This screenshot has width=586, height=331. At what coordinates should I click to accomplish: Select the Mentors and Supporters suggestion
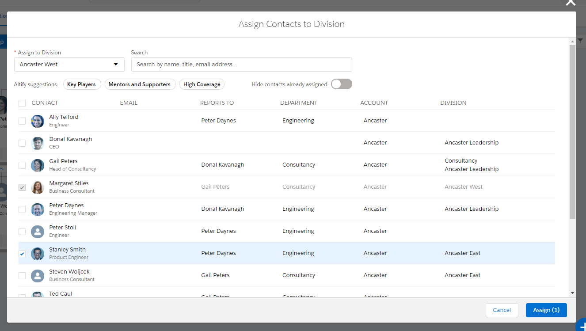coord(139,84)
